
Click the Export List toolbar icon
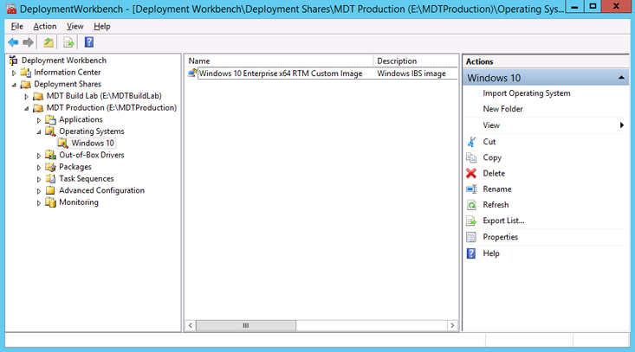pos(68,42)
